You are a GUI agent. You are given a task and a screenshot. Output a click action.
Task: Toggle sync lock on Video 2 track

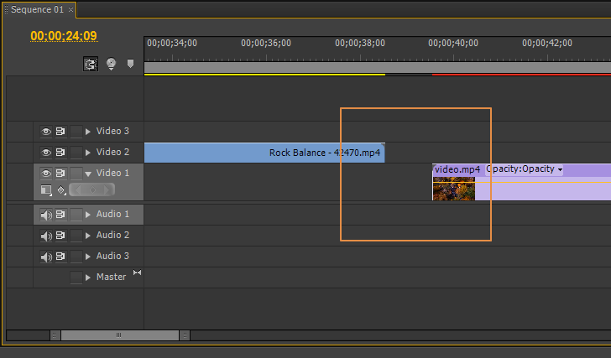(60, 153)
